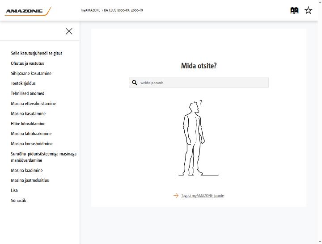Click the orange arrow beside Tagasi link
The width and height of the screenshot is (322, 244).
176,196
